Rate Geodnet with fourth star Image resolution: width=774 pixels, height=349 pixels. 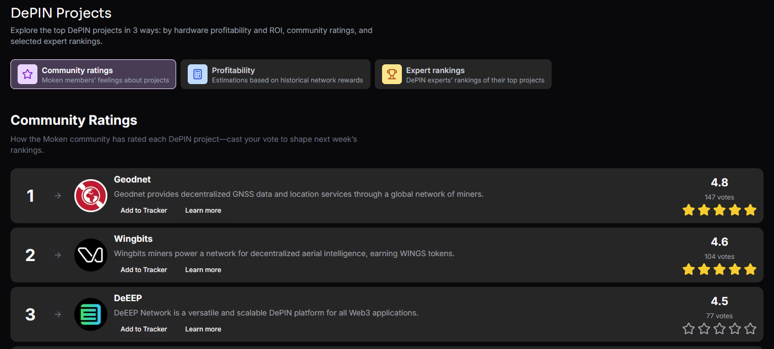click(x=735, y=210)
